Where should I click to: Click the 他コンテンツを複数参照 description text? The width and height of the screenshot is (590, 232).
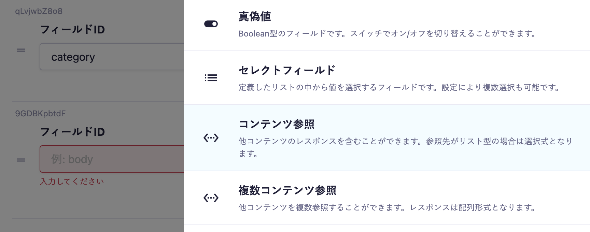(387, 207)
